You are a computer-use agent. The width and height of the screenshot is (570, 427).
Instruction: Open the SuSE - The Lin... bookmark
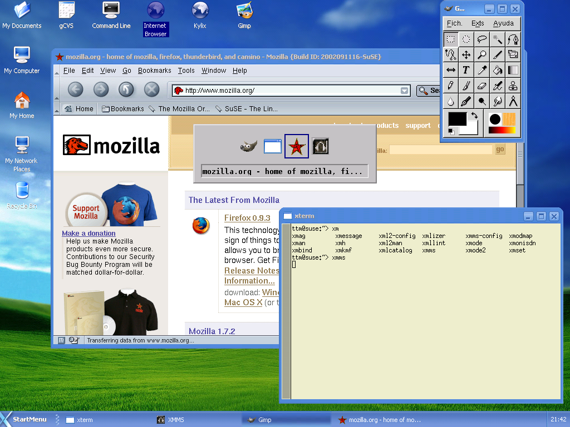[x=247, y=108]
